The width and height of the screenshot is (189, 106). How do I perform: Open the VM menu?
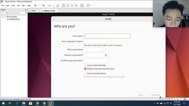pyautogui.click(x=18, y=6)
